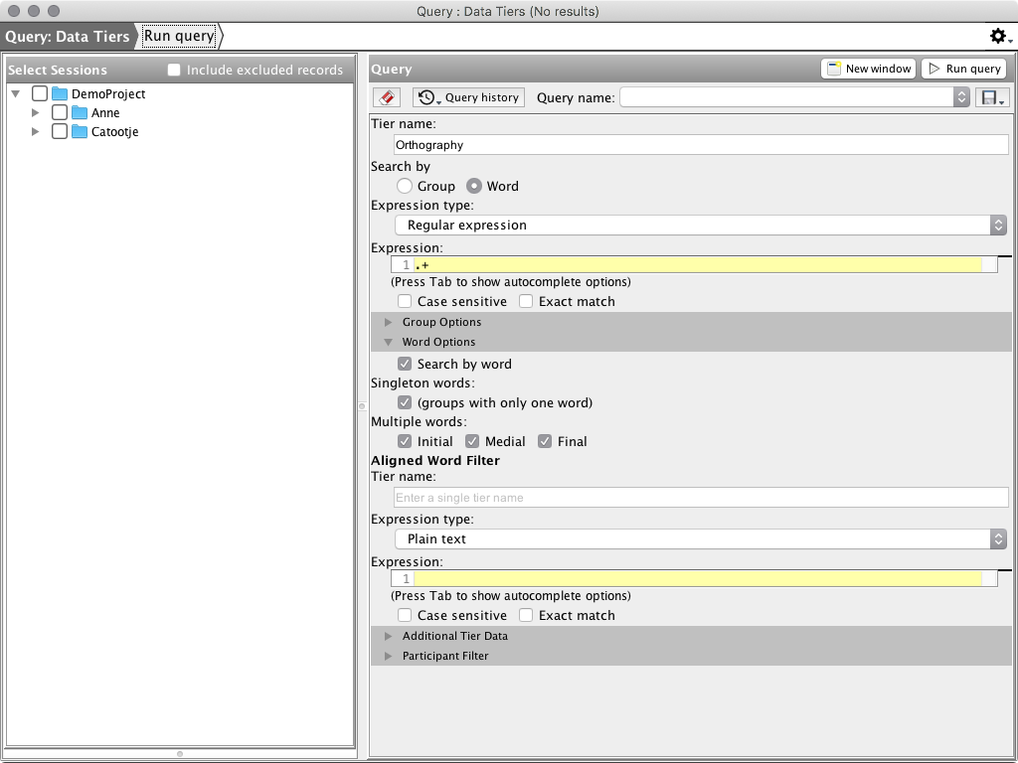The width and height of the screenshot is (1018, 763).
Task: Open the settings gear menu
Action: [999, 37]
